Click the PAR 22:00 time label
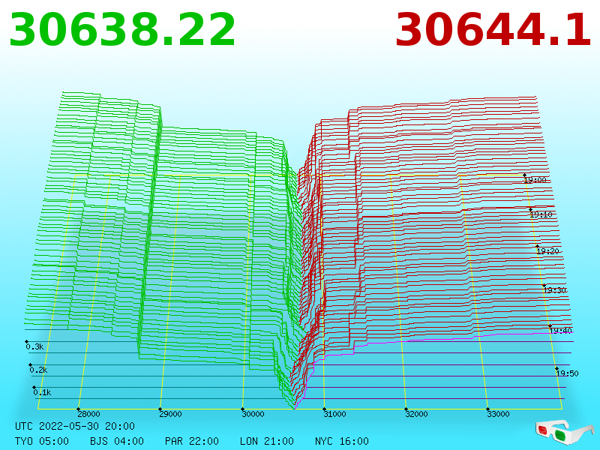Viewport: 600px width, 450px height. (x=192, y=441)
